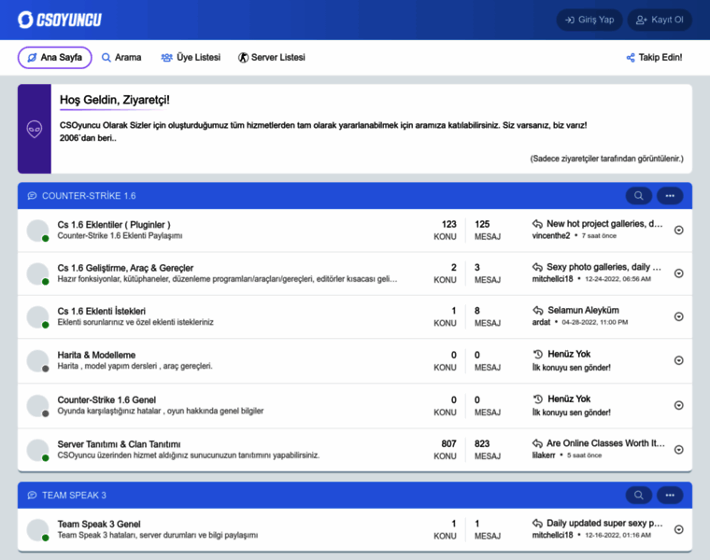The height and width of the screenshot is (560, 710).
Task: Click the Harita & Modelleme forum status icon
Action: tap(37, 361)
